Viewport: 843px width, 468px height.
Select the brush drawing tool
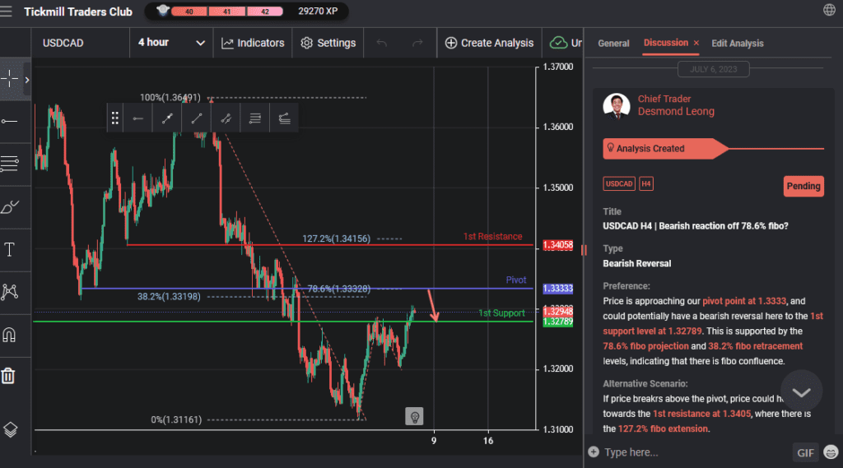click(10, 206)
